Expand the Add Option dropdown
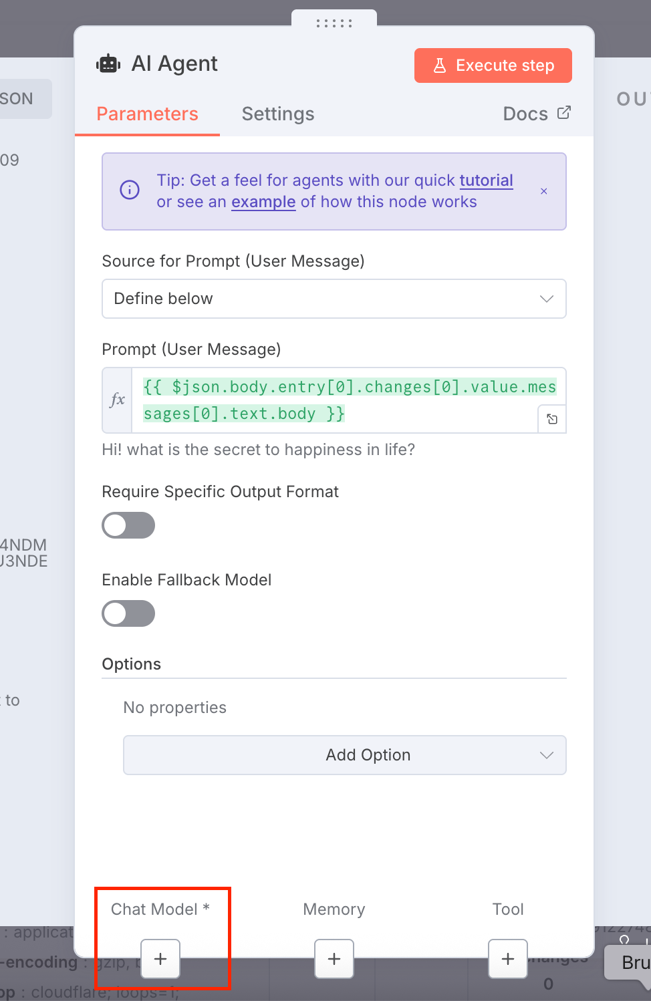The width and height of the screenshot is (651, 1001). tap(345, 755)
